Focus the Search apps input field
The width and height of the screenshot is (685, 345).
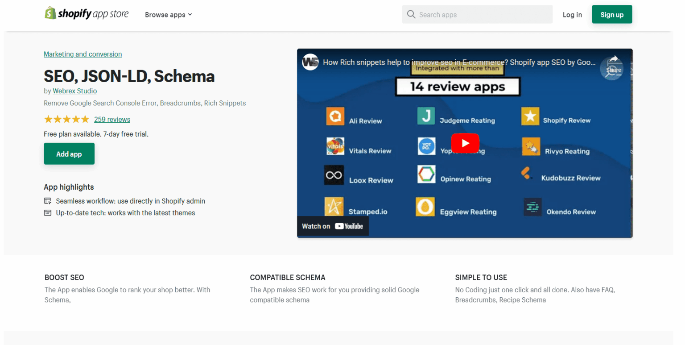(482, 15)
